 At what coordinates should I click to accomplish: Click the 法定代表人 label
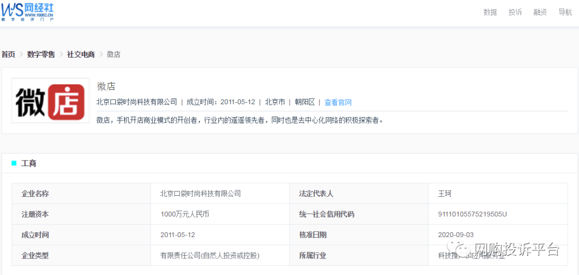pos(316,194)
